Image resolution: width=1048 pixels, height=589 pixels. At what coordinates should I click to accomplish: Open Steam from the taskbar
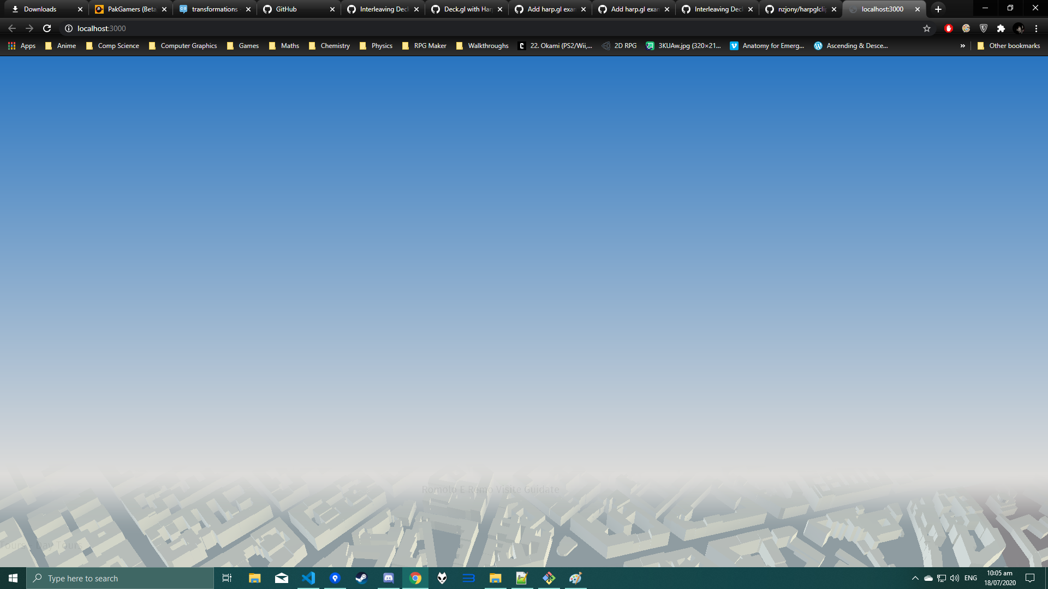(361, 578)
